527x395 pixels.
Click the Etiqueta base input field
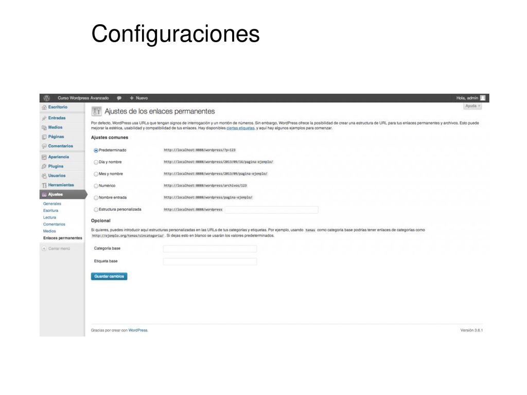210,262
